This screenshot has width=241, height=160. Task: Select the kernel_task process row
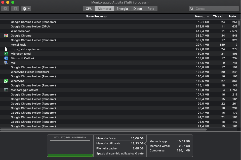(x=119, y=45)
